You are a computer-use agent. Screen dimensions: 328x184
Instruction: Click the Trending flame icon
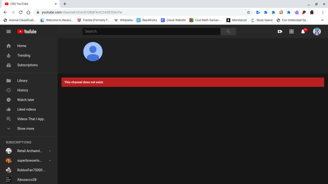(8, 56)
